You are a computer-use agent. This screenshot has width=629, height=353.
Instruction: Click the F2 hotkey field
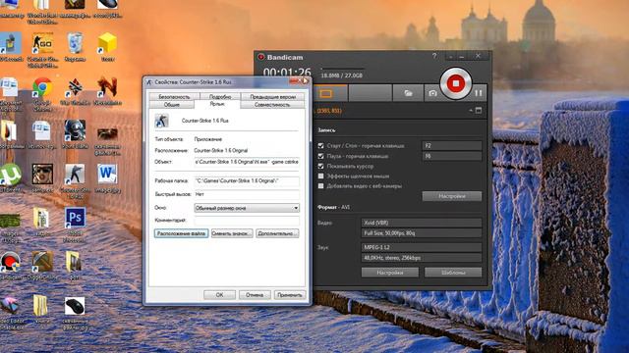pos(452,146)
